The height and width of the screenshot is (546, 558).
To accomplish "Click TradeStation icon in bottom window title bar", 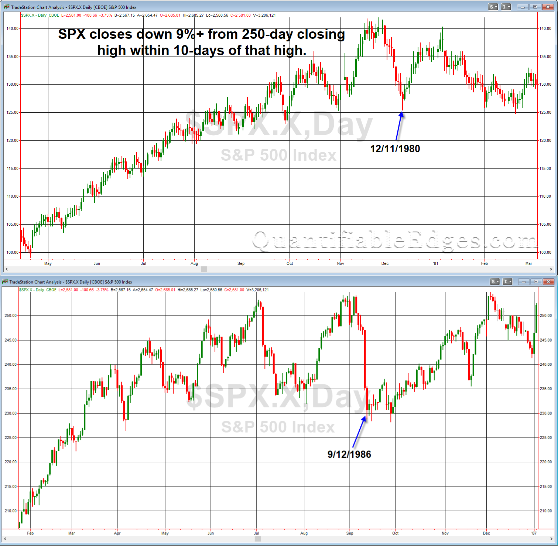I will [x=5, y=282].
